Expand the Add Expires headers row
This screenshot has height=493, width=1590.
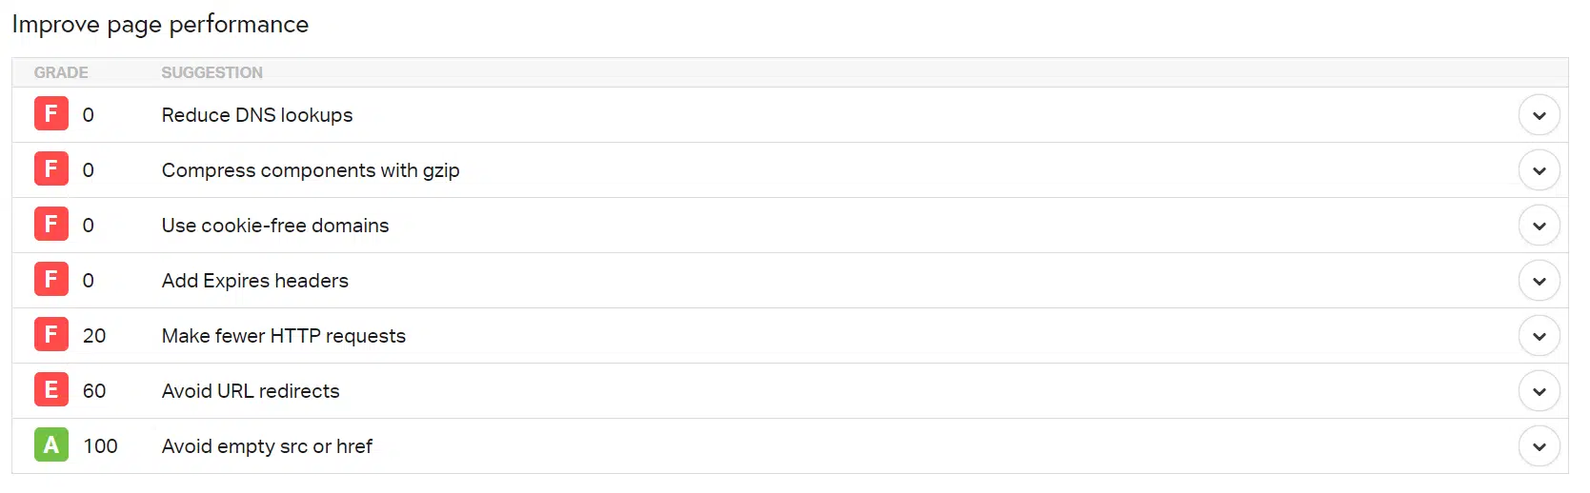click(1539, 281)
